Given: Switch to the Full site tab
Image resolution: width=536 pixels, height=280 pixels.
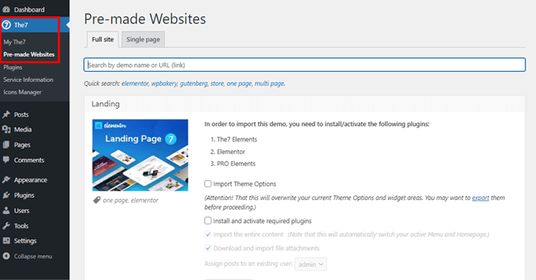Looking at the screenshot, I should coord(102,39).
